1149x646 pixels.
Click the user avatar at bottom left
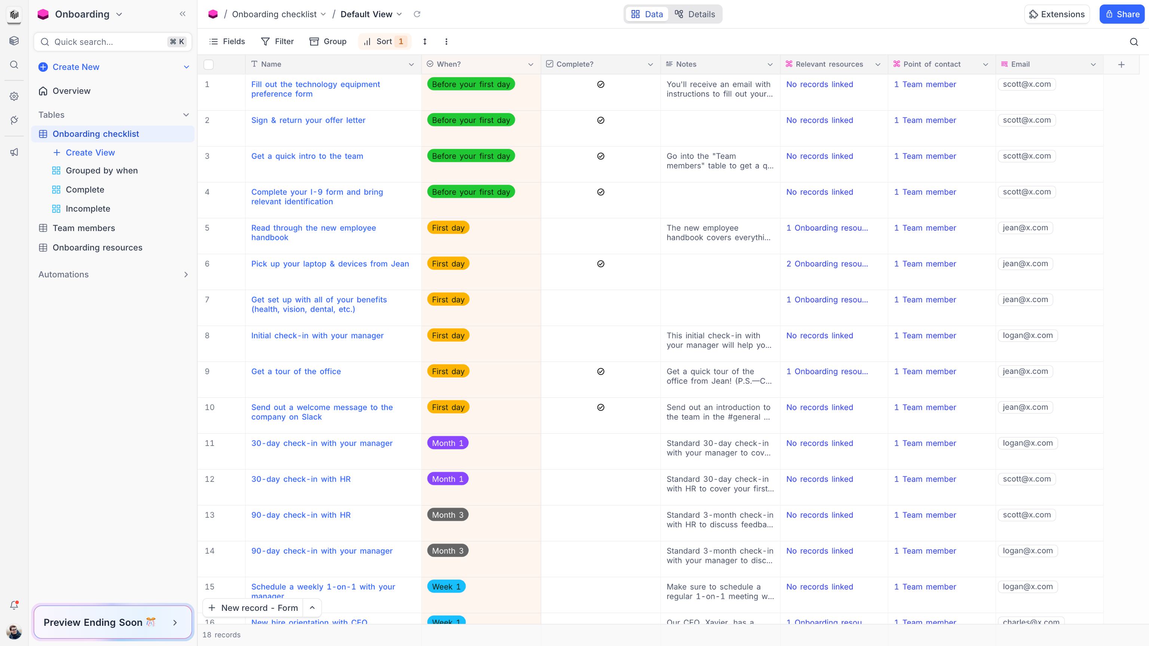point(14,631)
